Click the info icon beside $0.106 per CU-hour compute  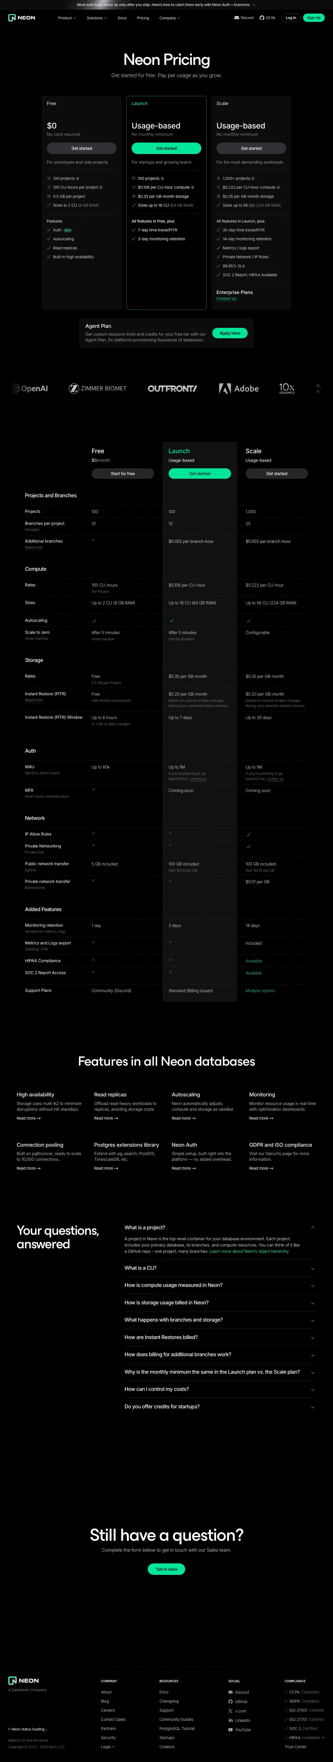coord(193,187)
